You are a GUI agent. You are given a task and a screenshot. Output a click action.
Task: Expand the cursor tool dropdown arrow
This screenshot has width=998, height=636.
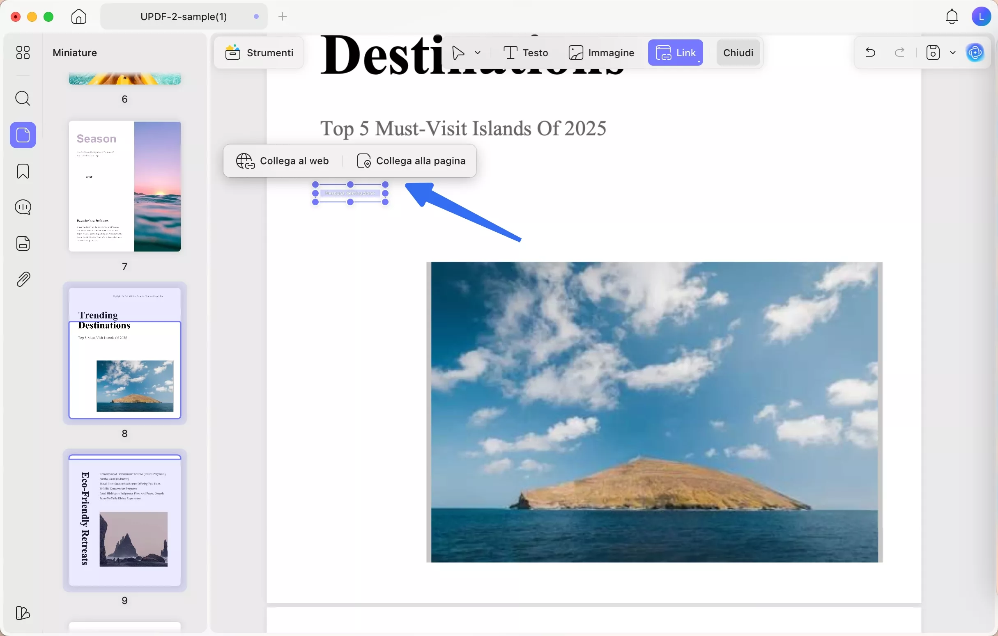pos(478,53)
